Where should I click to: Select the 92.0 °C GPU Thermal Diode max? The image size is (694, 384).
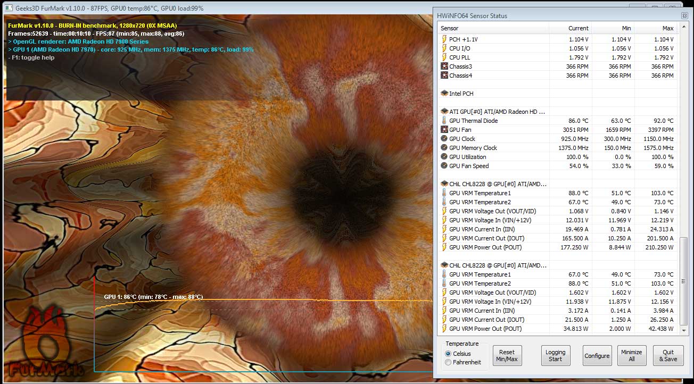tap(663, 121)
